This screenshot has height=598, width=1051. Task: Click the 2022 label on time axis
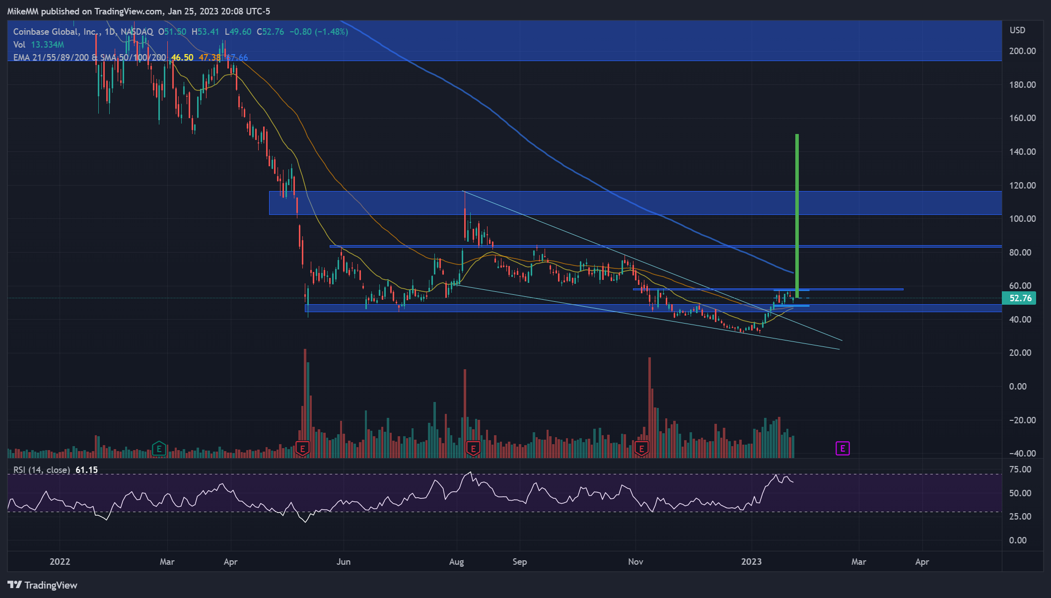(x=60, y=562)
